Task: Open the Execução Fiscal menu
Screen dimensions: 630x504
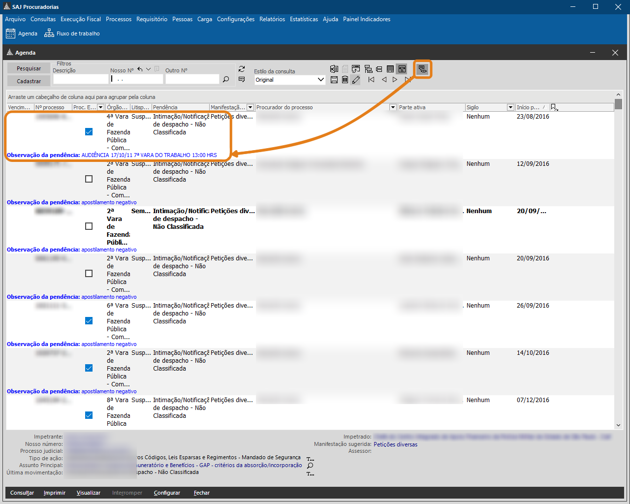Action: (x=81, y=19)
